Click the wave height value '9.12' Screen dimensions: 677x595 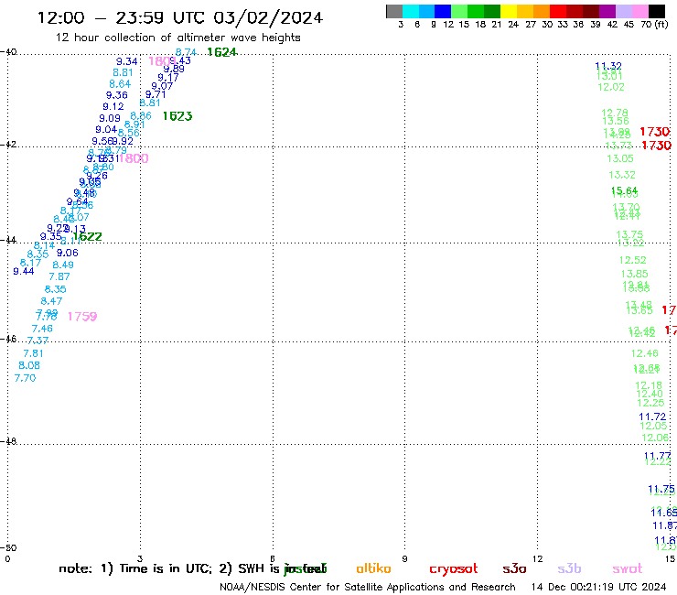coord(113,106)
